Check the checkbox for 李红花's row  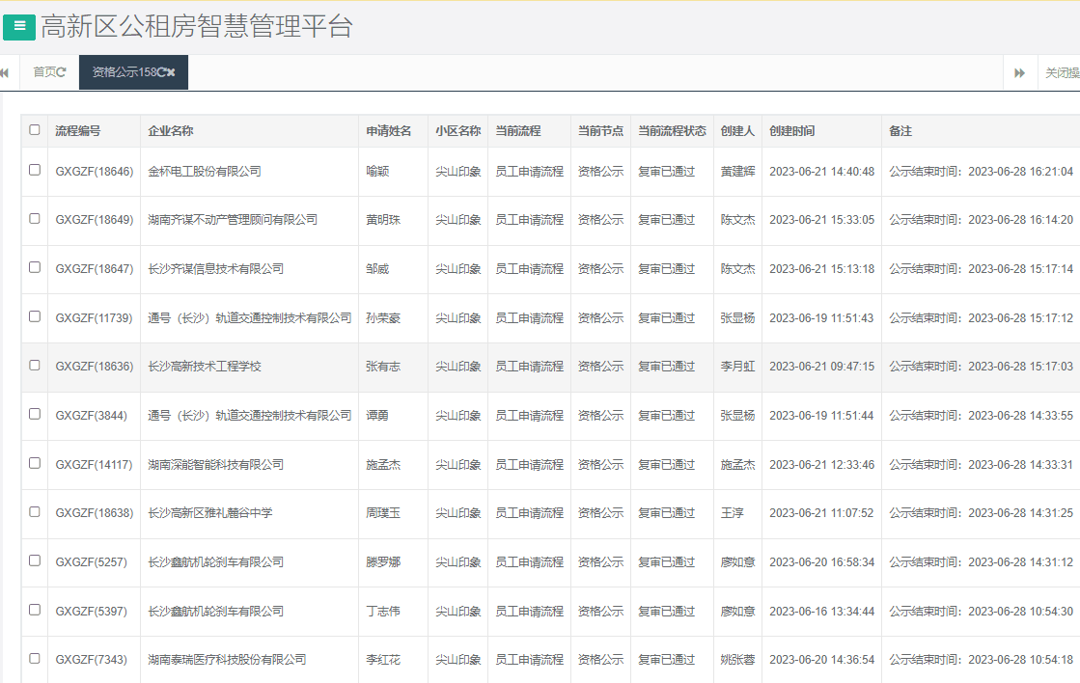(35, 659)
